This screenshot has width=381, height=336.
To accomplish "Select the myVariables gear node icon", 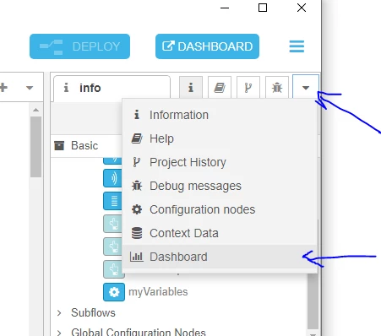I will [114, 292].
